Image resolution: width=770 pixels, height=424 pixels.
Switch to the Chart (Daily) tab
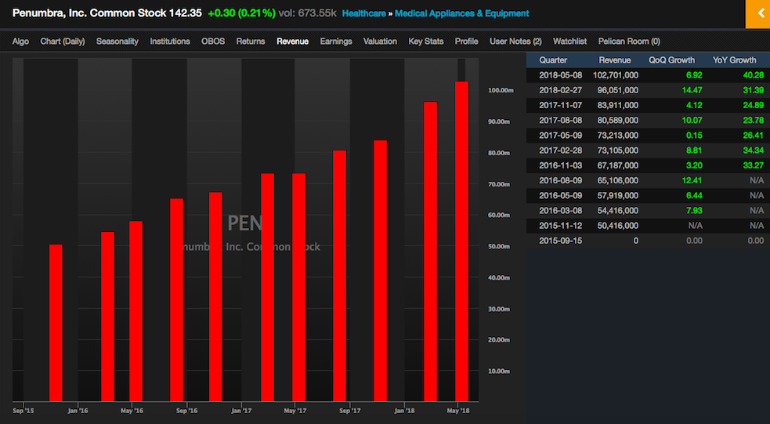click(63, 42)
